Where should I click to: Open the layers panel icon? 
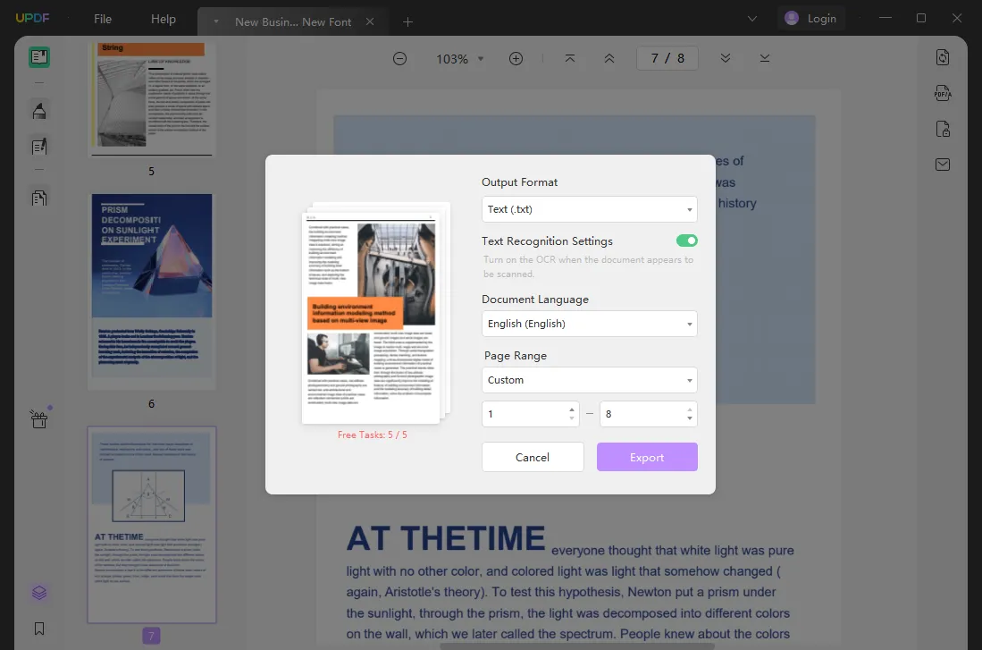(39, 593)
